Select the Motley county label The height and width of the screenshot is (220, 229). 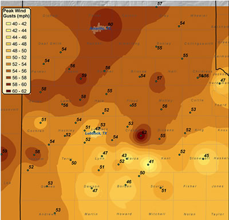pos(166,100)
